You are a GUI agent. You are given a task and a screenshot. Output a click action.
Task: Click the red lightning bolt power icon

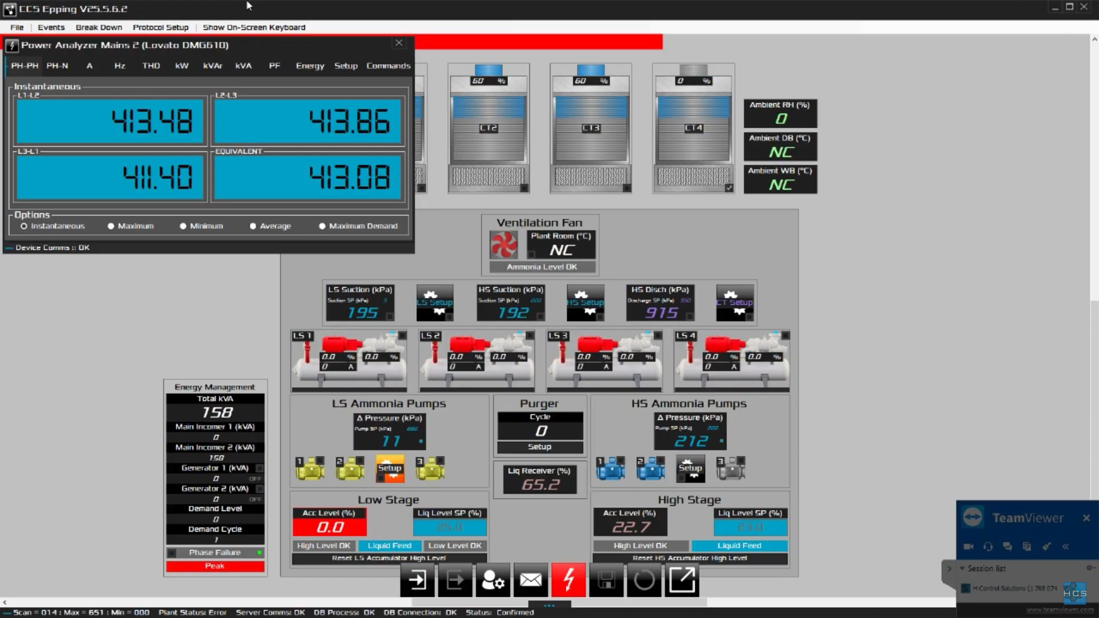568,580
